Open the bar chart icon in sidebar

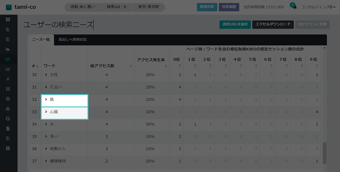[x=8, y=69]
